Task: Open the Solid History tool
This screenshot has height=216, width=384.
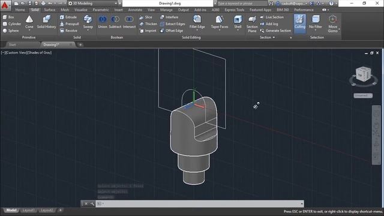Action: [x=47, y=22]
